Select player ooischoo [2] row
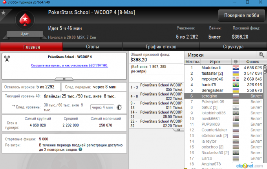Screen dimensions: 267x169 pyautogui.click(x=224, y=147)
